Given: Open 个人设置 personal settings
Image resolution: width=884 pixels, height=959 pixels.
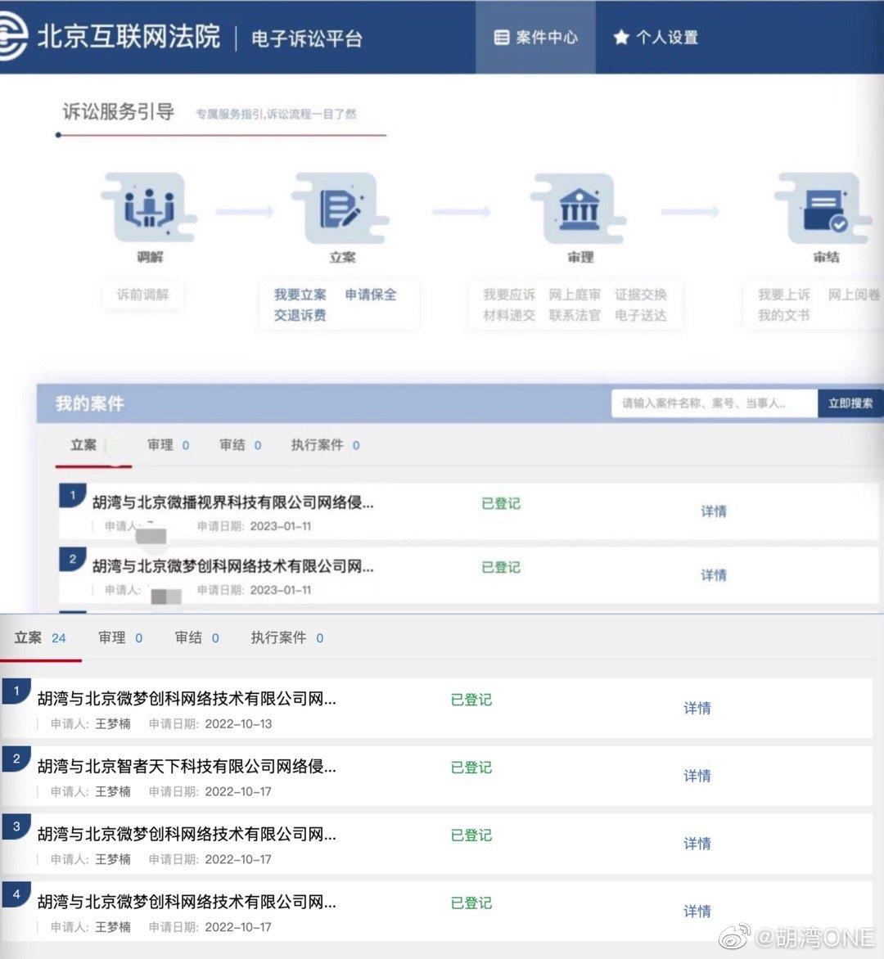Looking at the screenshot, I should (x=656, y=38).
